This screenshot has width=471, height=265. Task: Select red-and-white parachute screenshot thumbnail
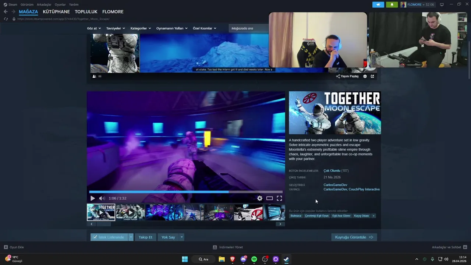pyautogui.click(x=248, y=212)
